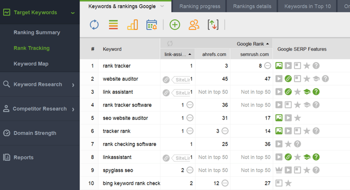Click the green plus add keywords icon
350x190 pixels.
tap(175, 24)
